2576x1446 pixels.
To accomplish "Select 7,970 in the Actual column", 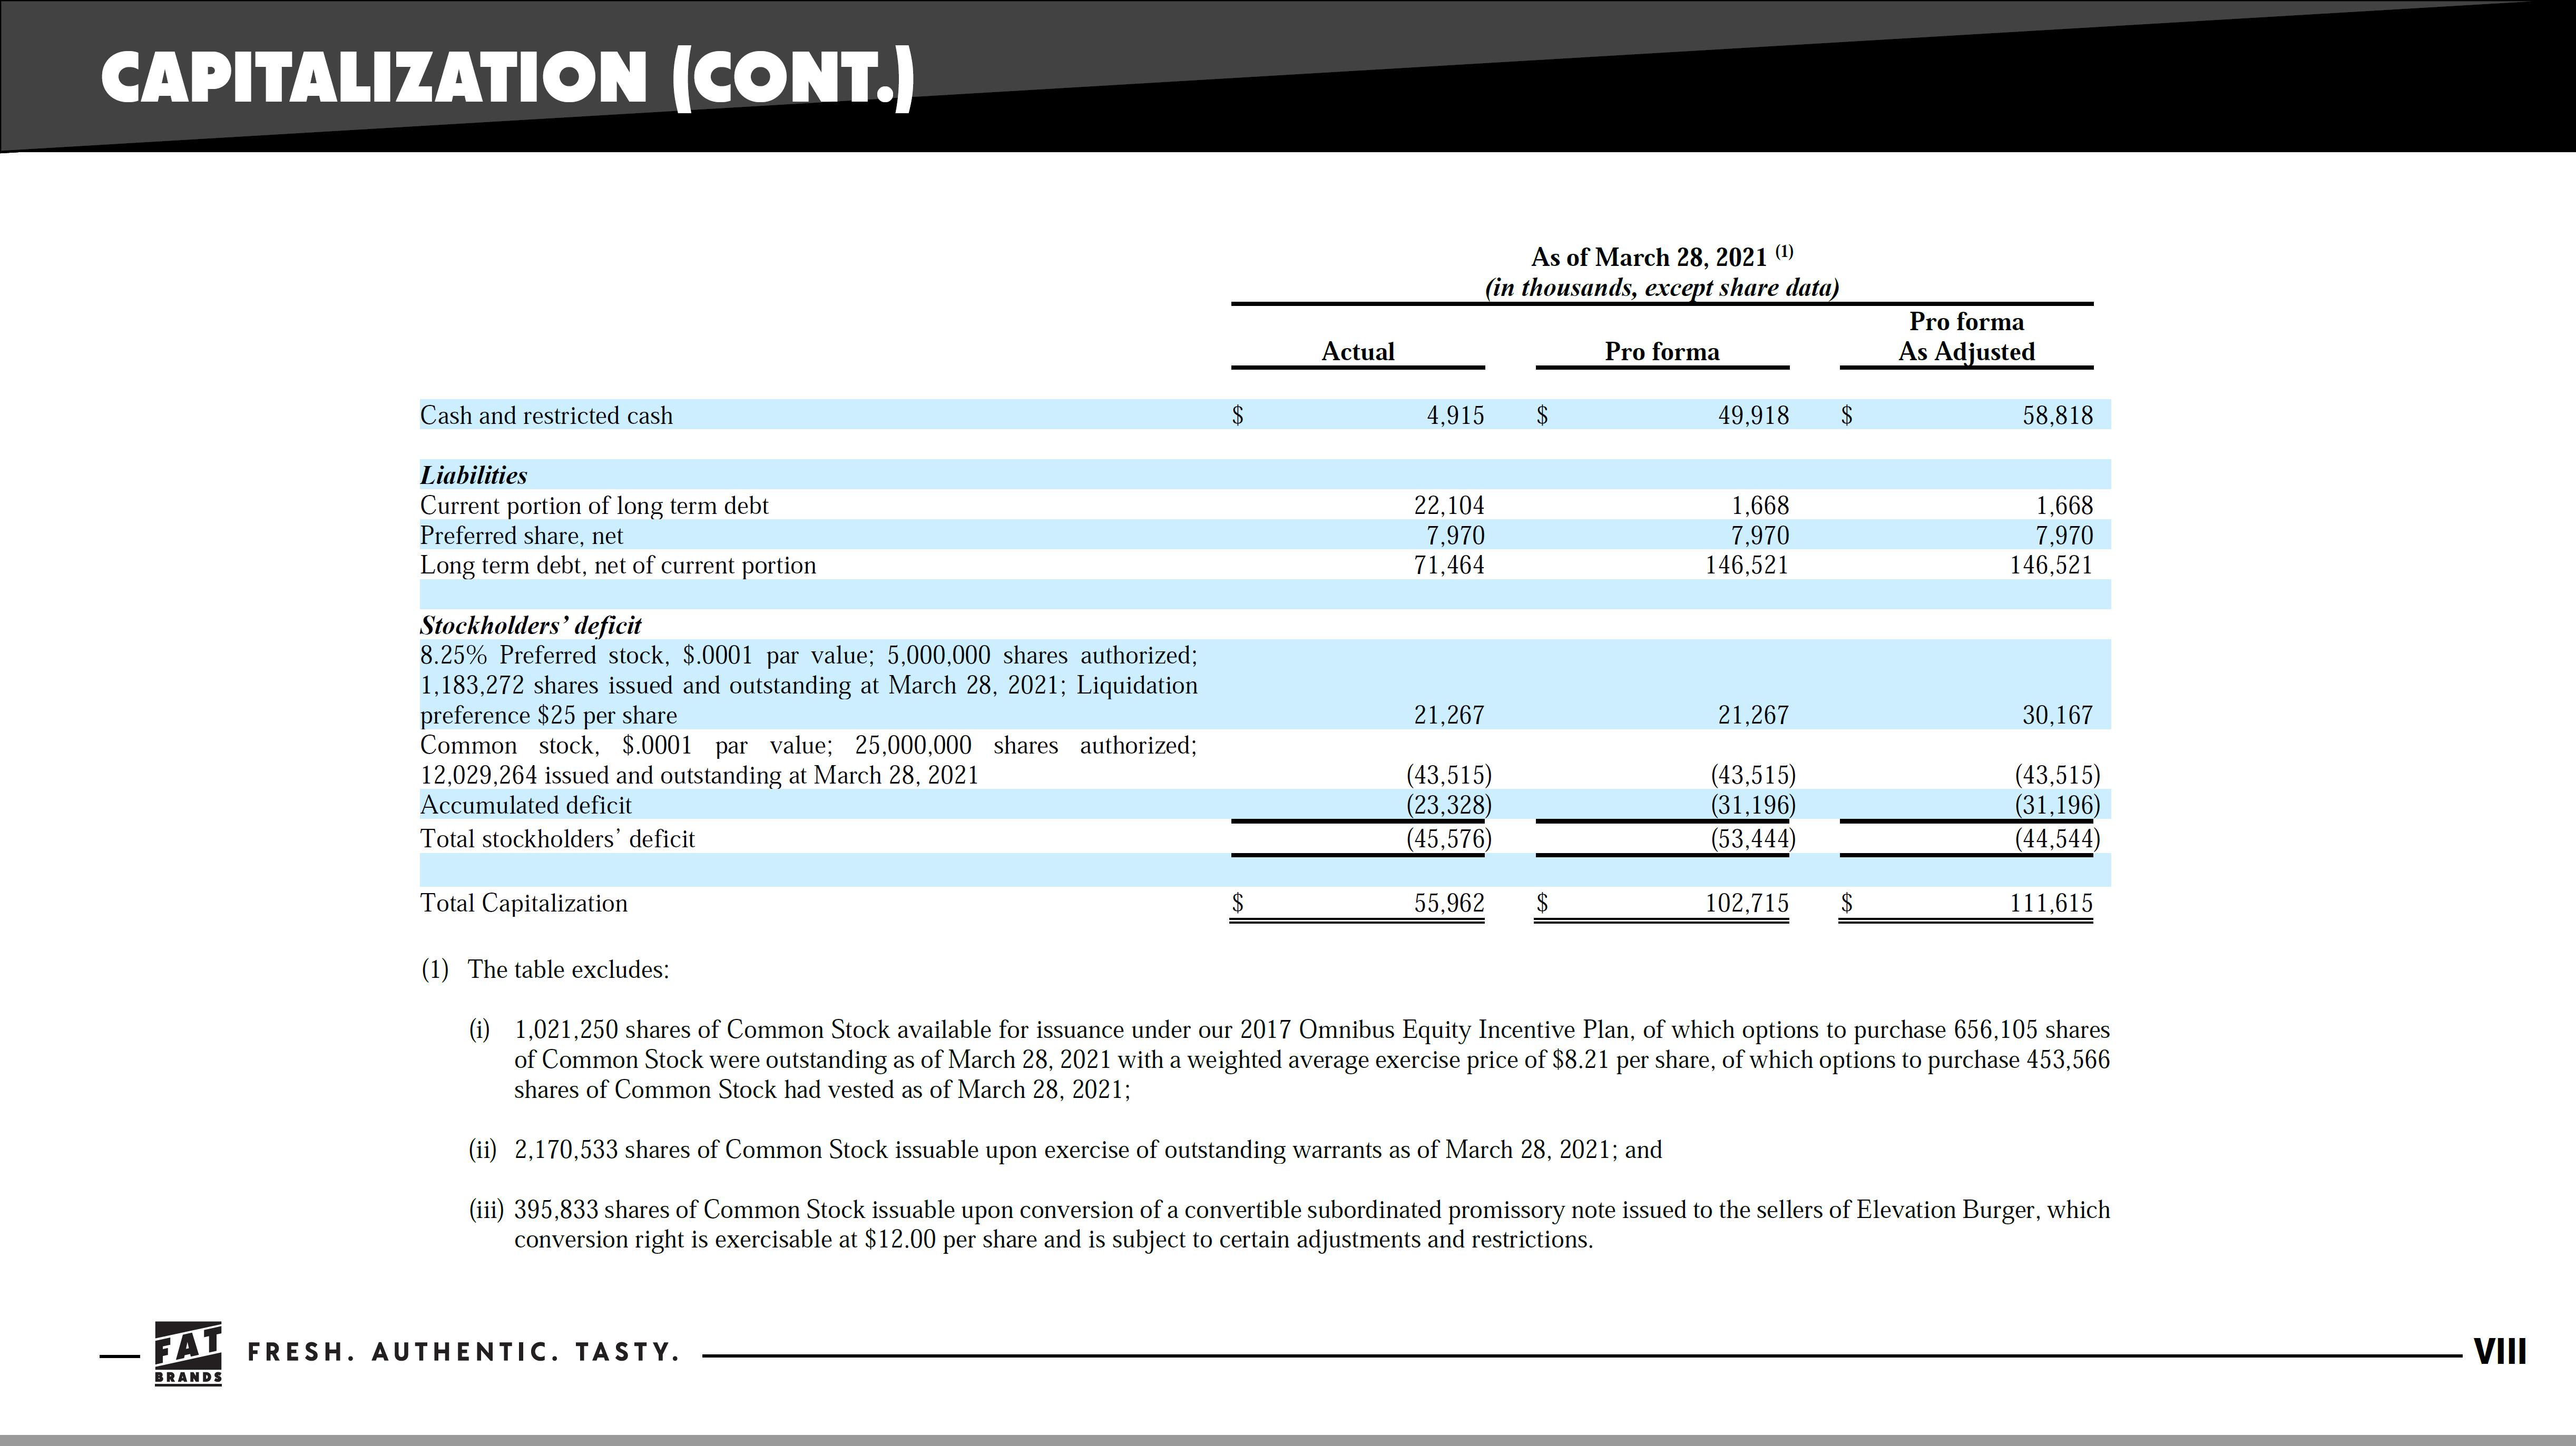I will tap(1455, 536).
